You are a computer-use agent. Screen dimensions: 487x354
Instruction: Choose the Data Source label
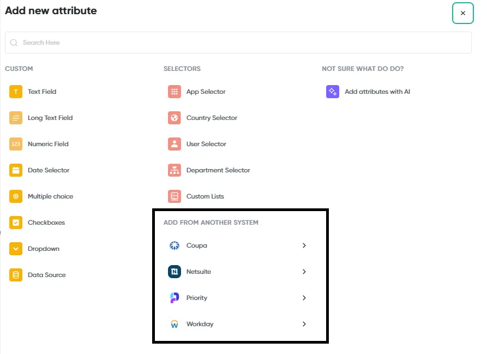(x=46, y=275)
